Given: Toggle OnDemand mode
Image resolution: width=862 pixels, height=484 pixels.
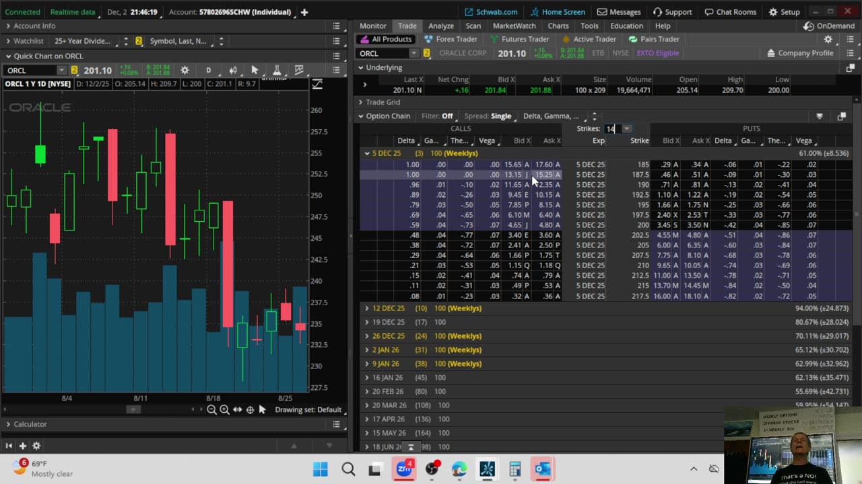Looking at the screenshot, I should click(829, 26).
